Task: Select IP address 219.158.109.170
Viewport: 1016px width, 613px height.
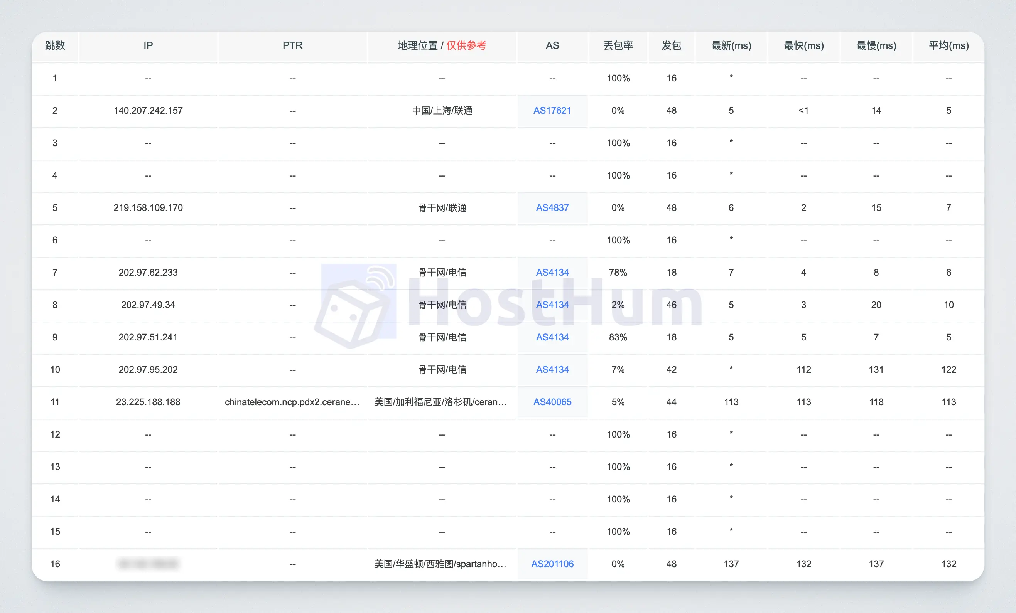Action: [148, 208]
